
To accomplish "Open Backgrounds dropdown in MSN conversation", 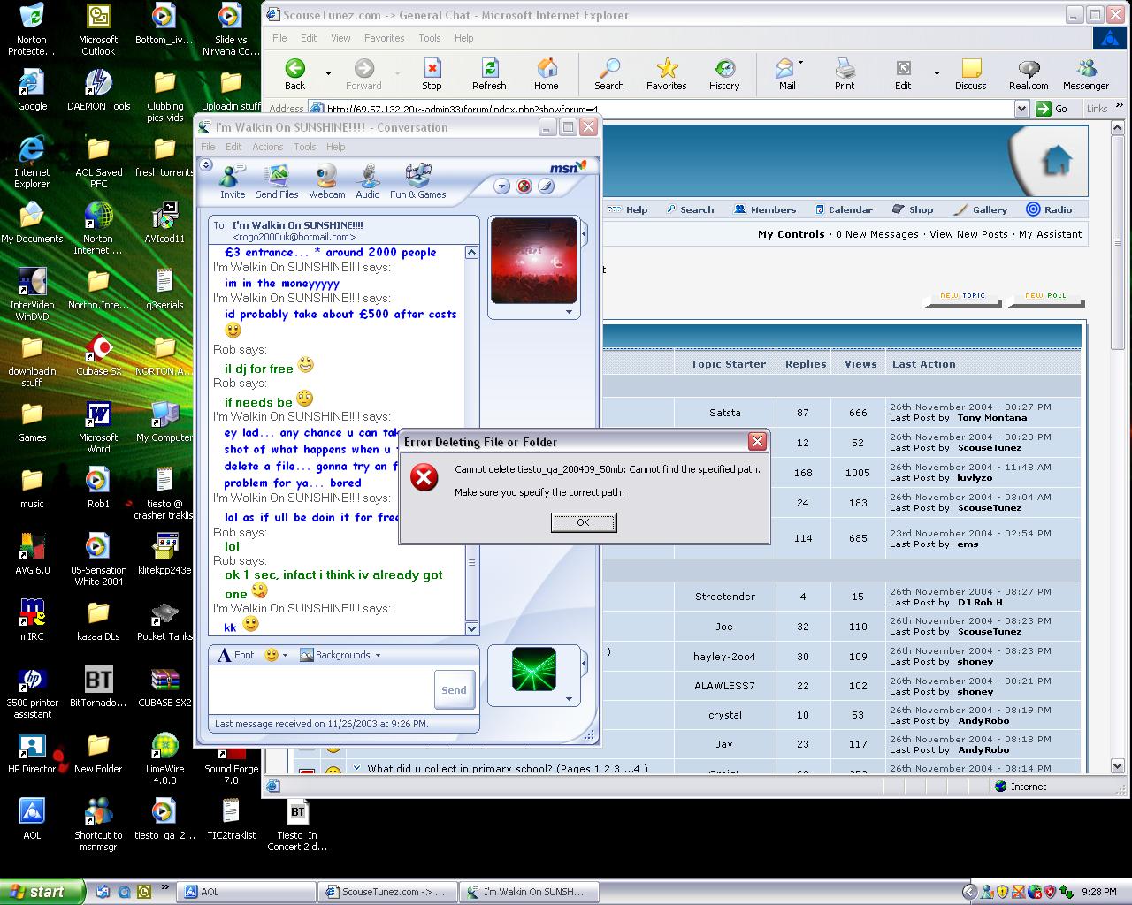I will [x=378, y=656].
